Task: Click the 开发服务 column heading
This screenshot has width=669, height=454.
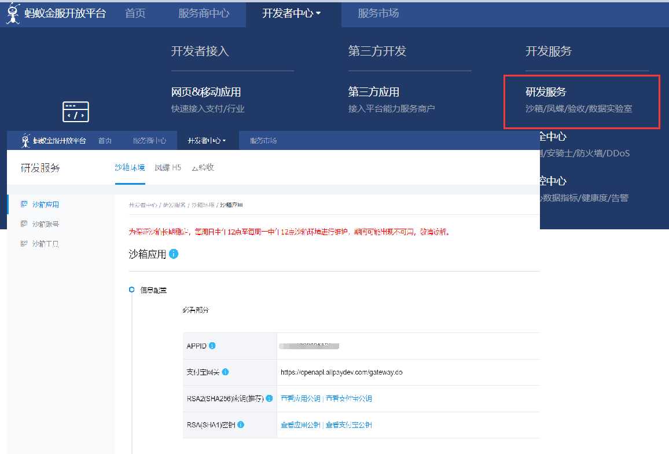Action: coord(548,52)
